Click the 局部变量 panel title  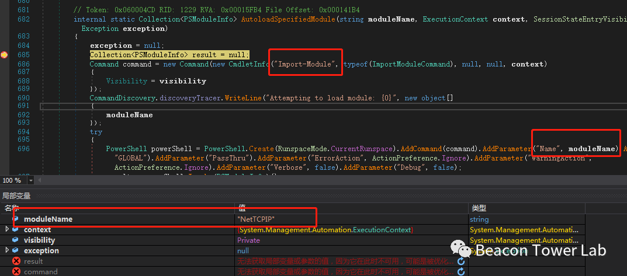click(16, 196)
